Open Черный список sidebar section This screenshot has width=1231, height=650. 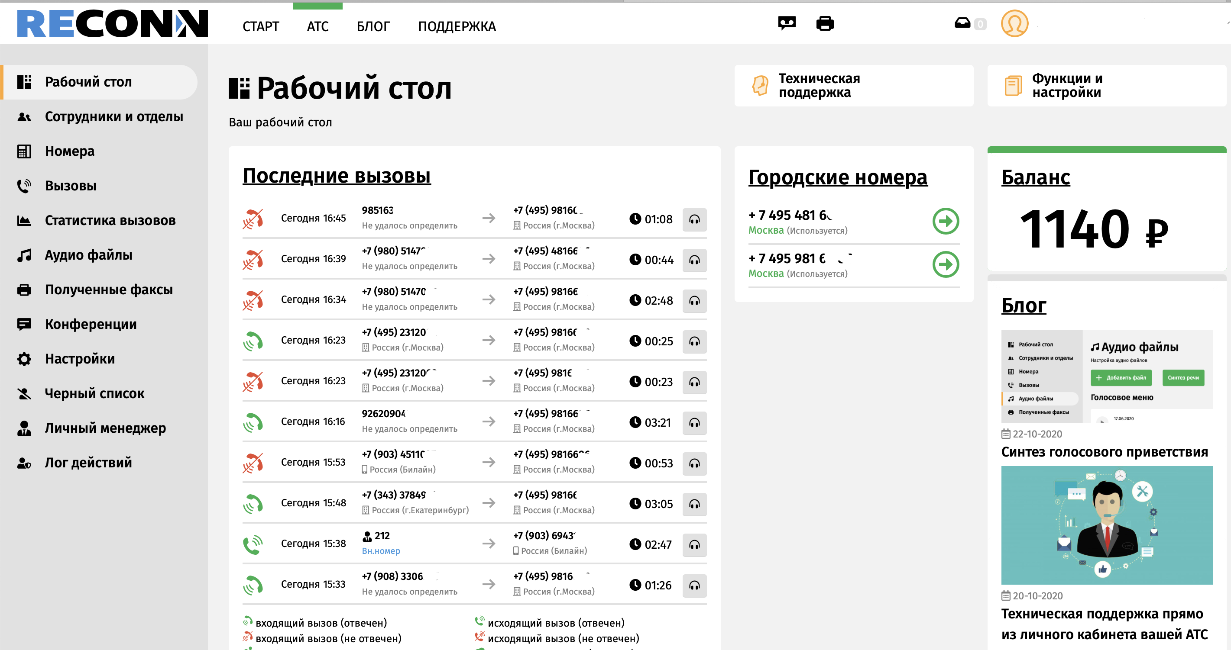pyautogui.click(x=94, y=393)
